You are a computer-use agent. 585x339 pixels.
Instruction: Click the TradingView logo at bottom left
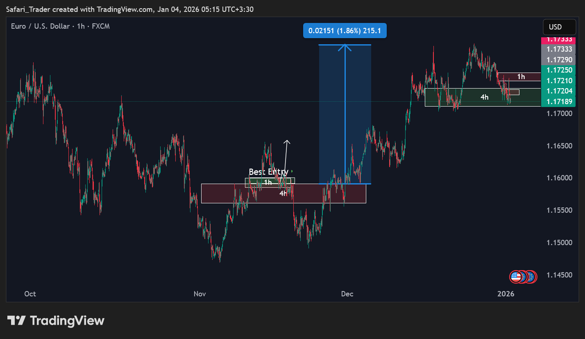coord(56,321)
